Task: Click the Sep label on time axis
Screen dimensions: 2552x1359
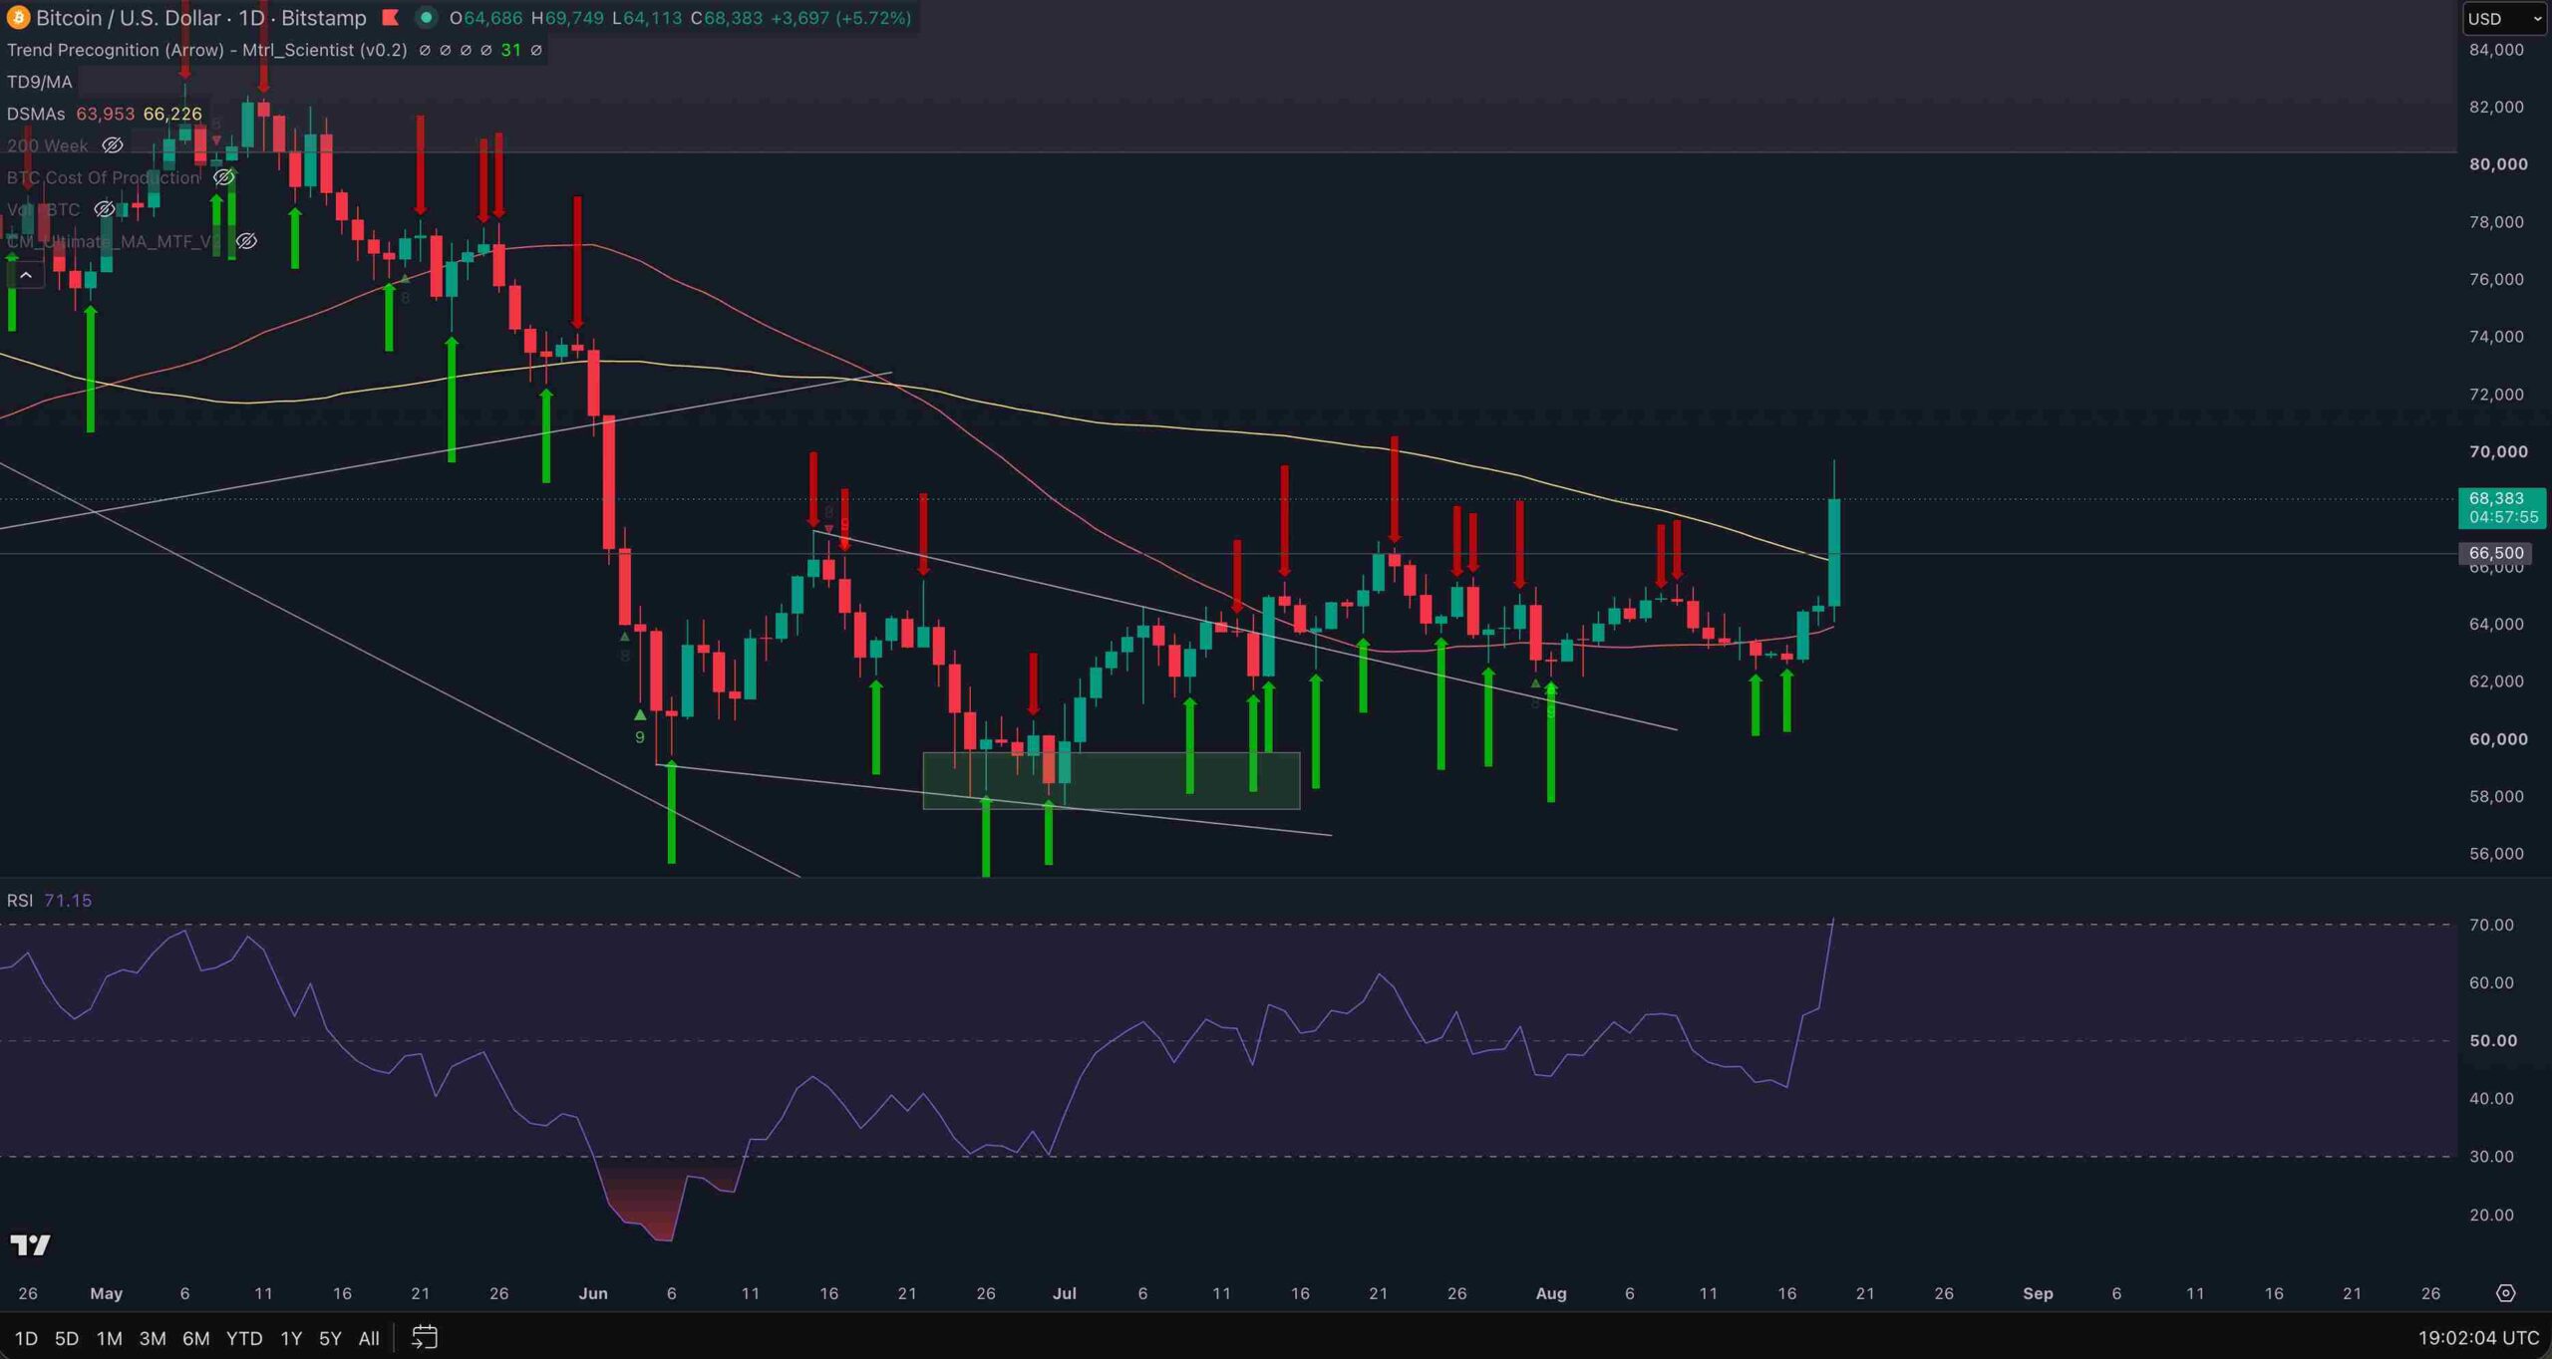Action: point(2038,1293)
